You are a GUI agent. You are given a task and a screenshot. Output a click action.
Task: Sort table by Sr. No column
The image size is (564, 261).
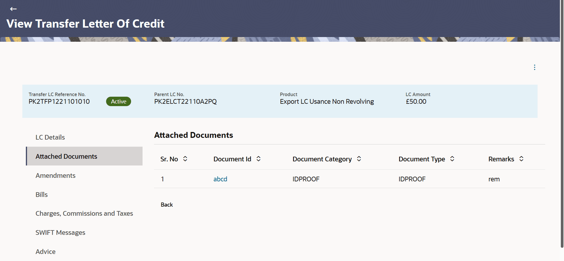point(185,159)
